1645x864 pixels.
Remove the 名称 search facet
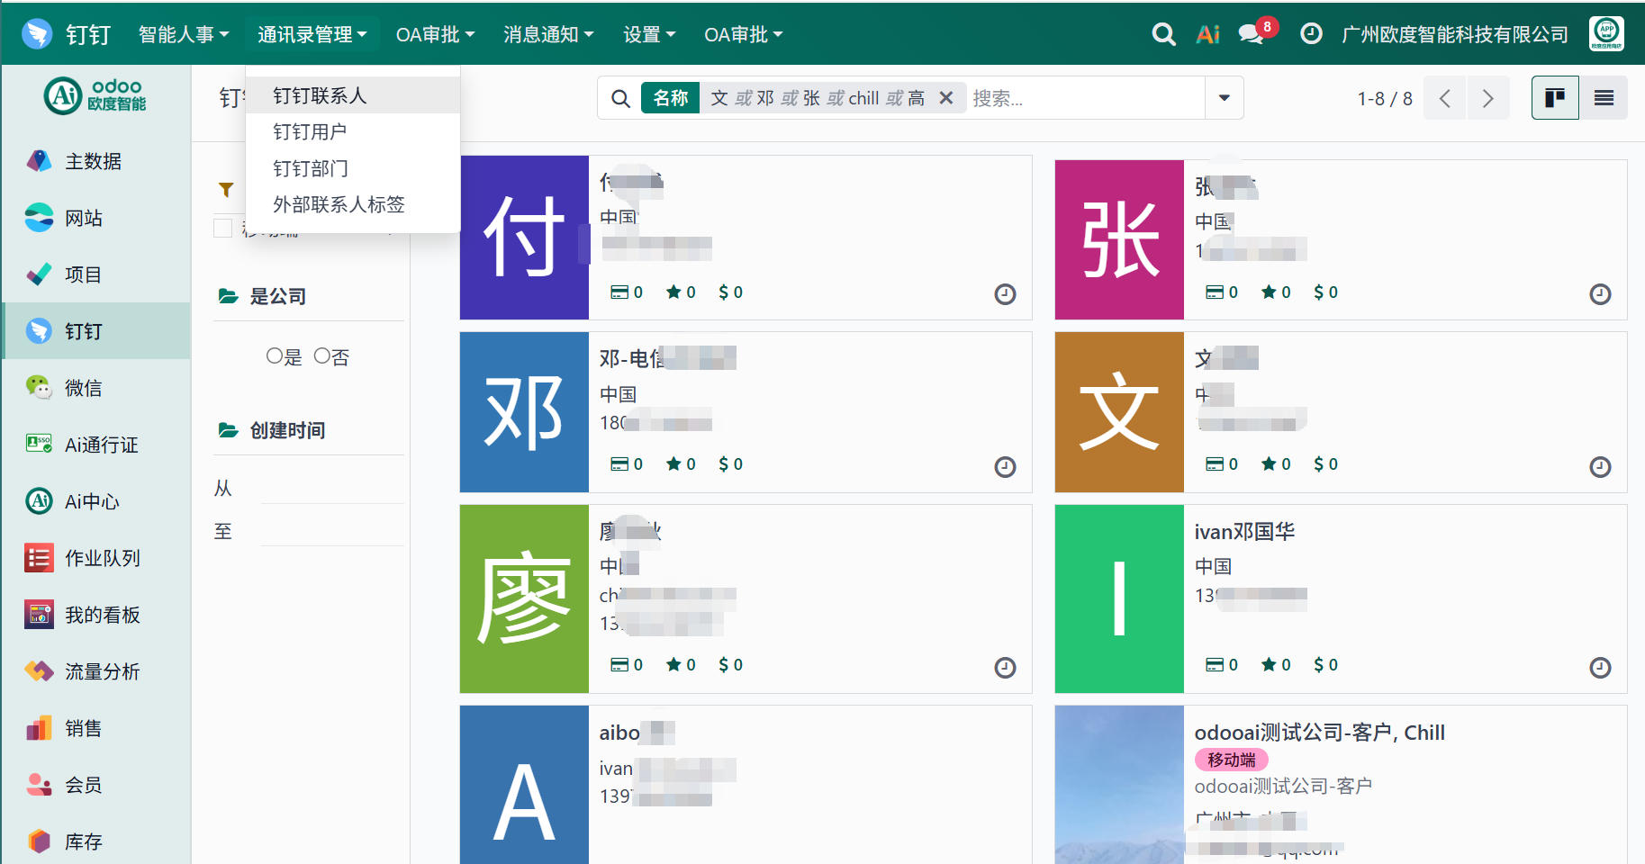pyautogui.click(x=946, y=98)
